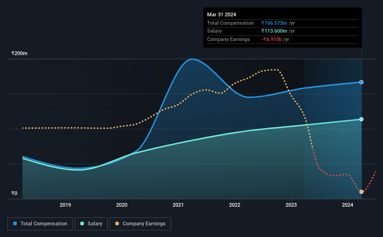Click the Mar 31 2024 tooltip date
Screen dimensions: 383x237
click(222, 14)
